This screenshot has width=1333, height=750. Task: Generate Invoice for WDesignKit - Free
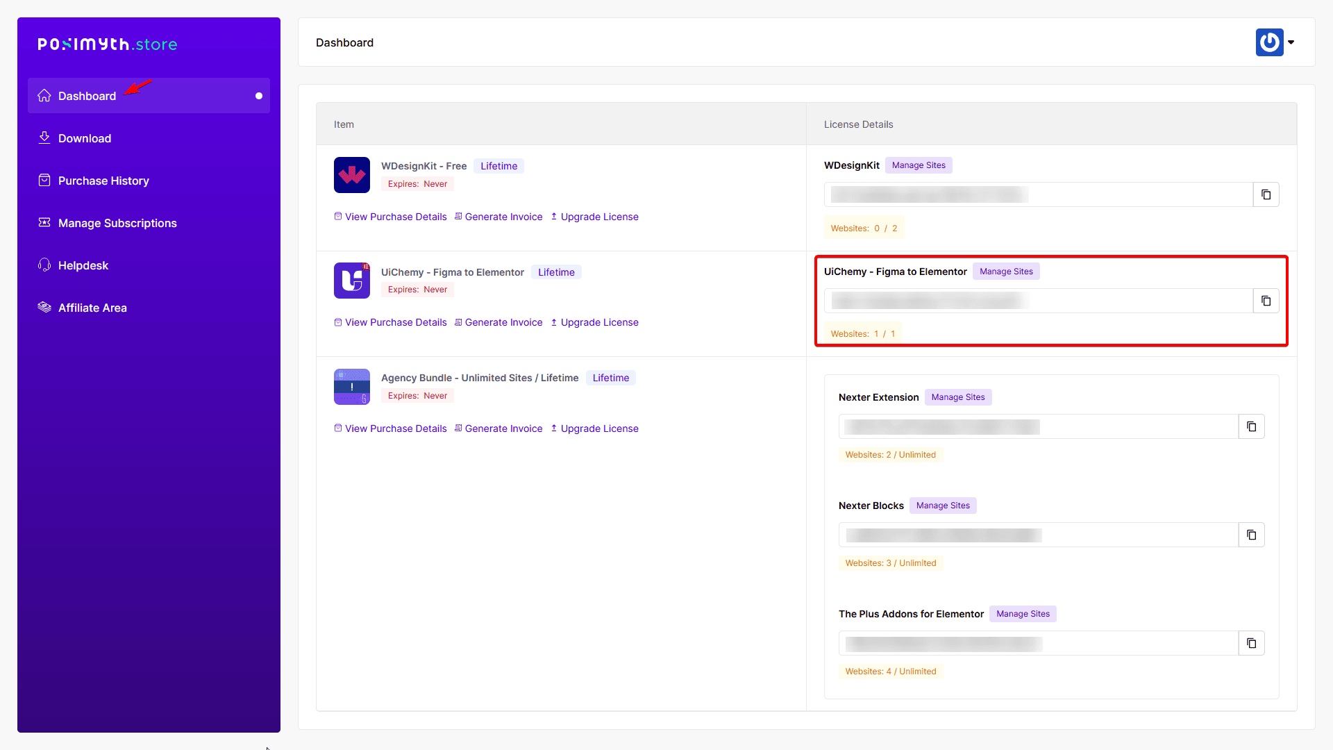498,217
